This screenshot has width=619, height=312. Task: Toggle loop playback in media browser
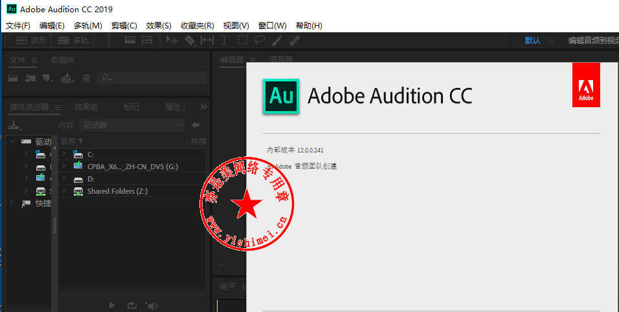(132, 306)
